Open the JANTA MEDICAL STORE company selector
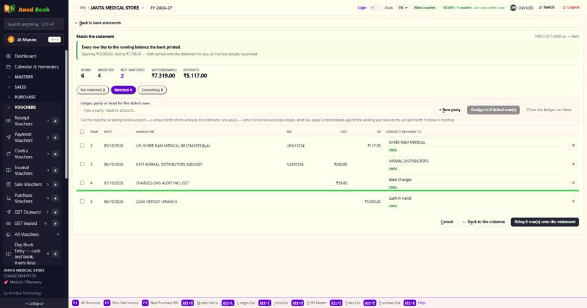 coord(111,7)
